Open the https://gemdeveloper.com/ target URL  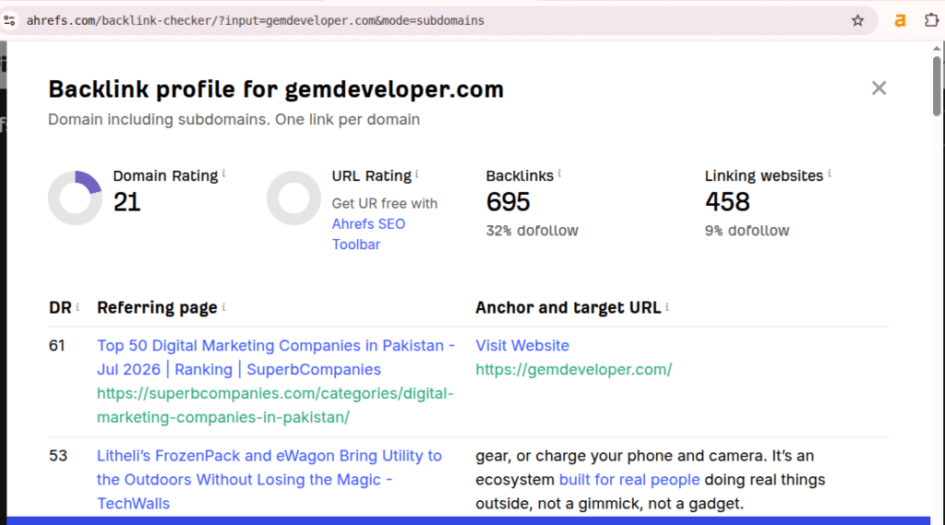coord(574,369)
